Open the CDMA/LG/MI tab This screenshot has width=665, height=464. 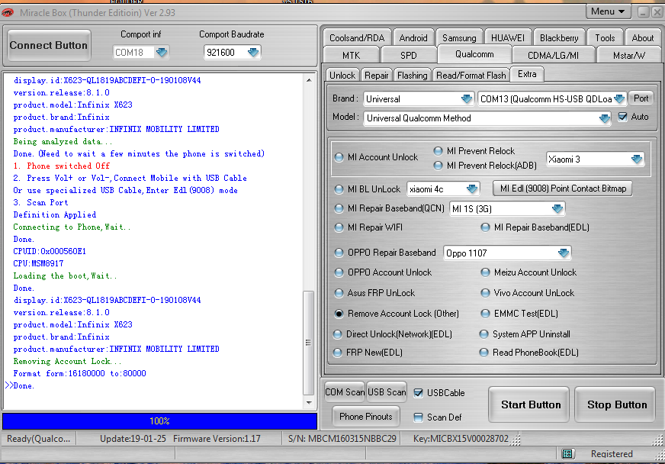pyautogui.click(x=553, y=55)
